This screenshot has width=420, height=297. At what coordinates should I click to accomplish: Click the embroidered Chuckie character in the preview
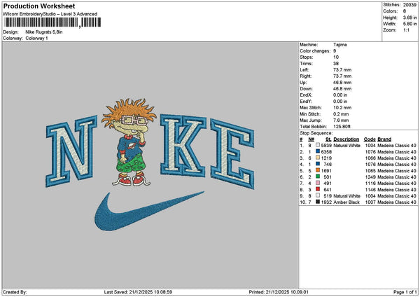tap(129, 142)
